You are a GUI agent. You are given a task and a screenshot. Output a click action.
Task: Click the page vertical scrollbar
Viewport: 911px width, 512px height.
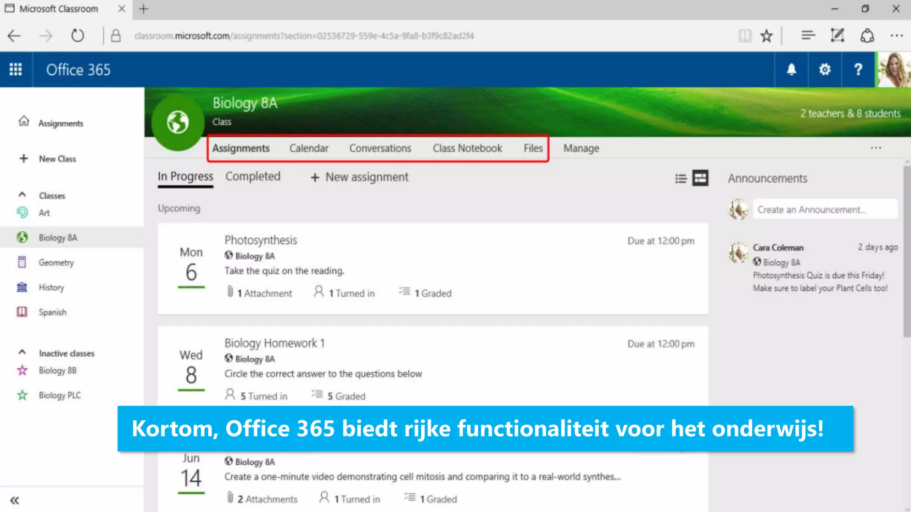[907, 251]
